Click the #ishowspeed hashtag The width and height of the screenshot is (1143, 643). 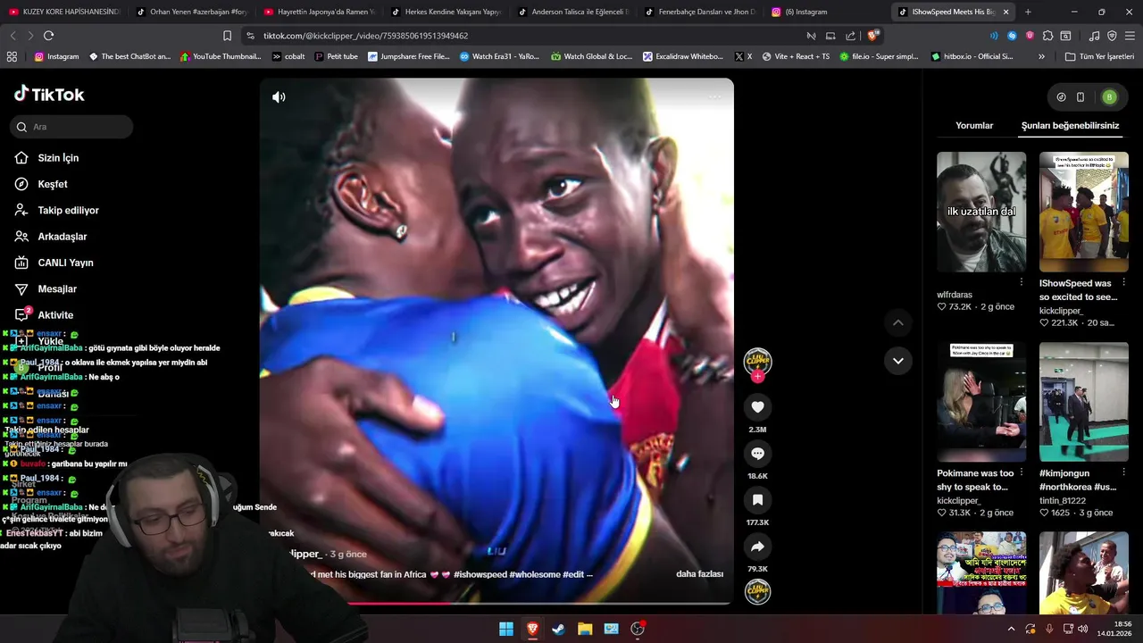point(480,574)
